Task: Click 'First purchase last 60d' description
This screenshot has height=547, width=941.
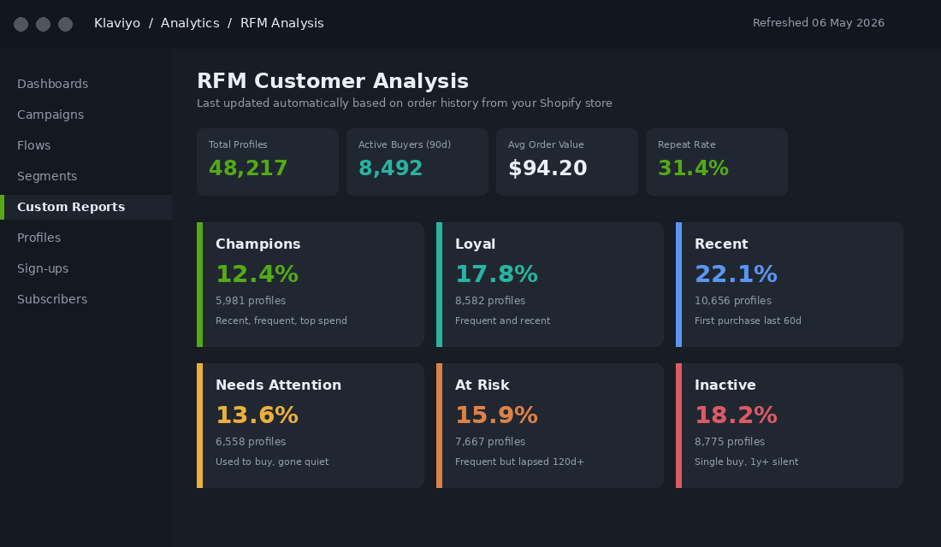Action: [748, 321]
